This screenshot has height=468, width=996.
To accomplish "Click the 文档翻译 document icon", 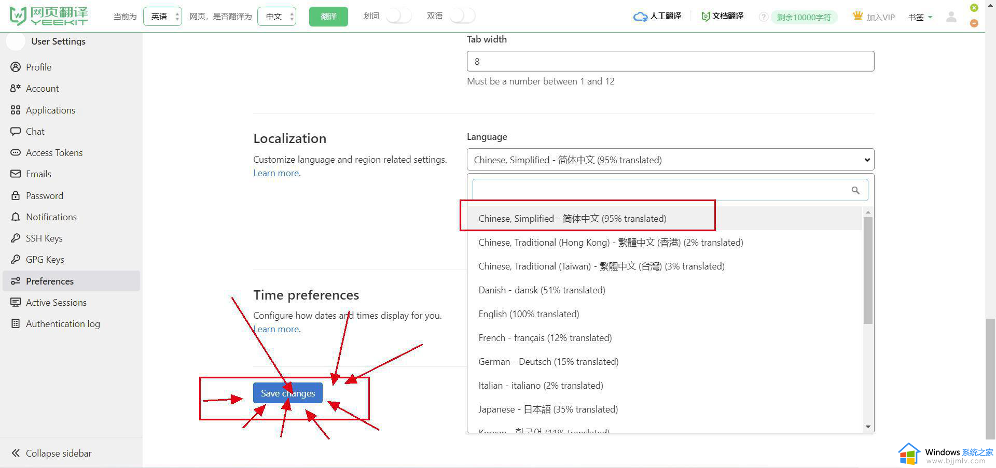I will click(706, 16).
